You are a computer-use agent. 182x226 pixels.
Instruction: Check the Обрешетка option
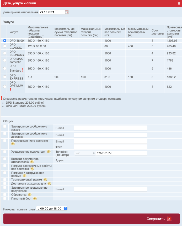[5, 194]
